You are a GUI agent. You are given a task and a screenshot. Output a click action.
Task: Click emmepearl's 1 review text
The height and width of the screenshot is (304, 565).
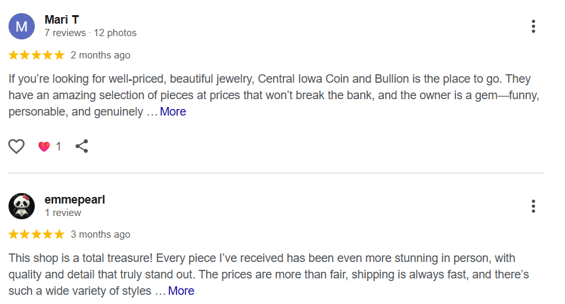click(x=63, y=213)
